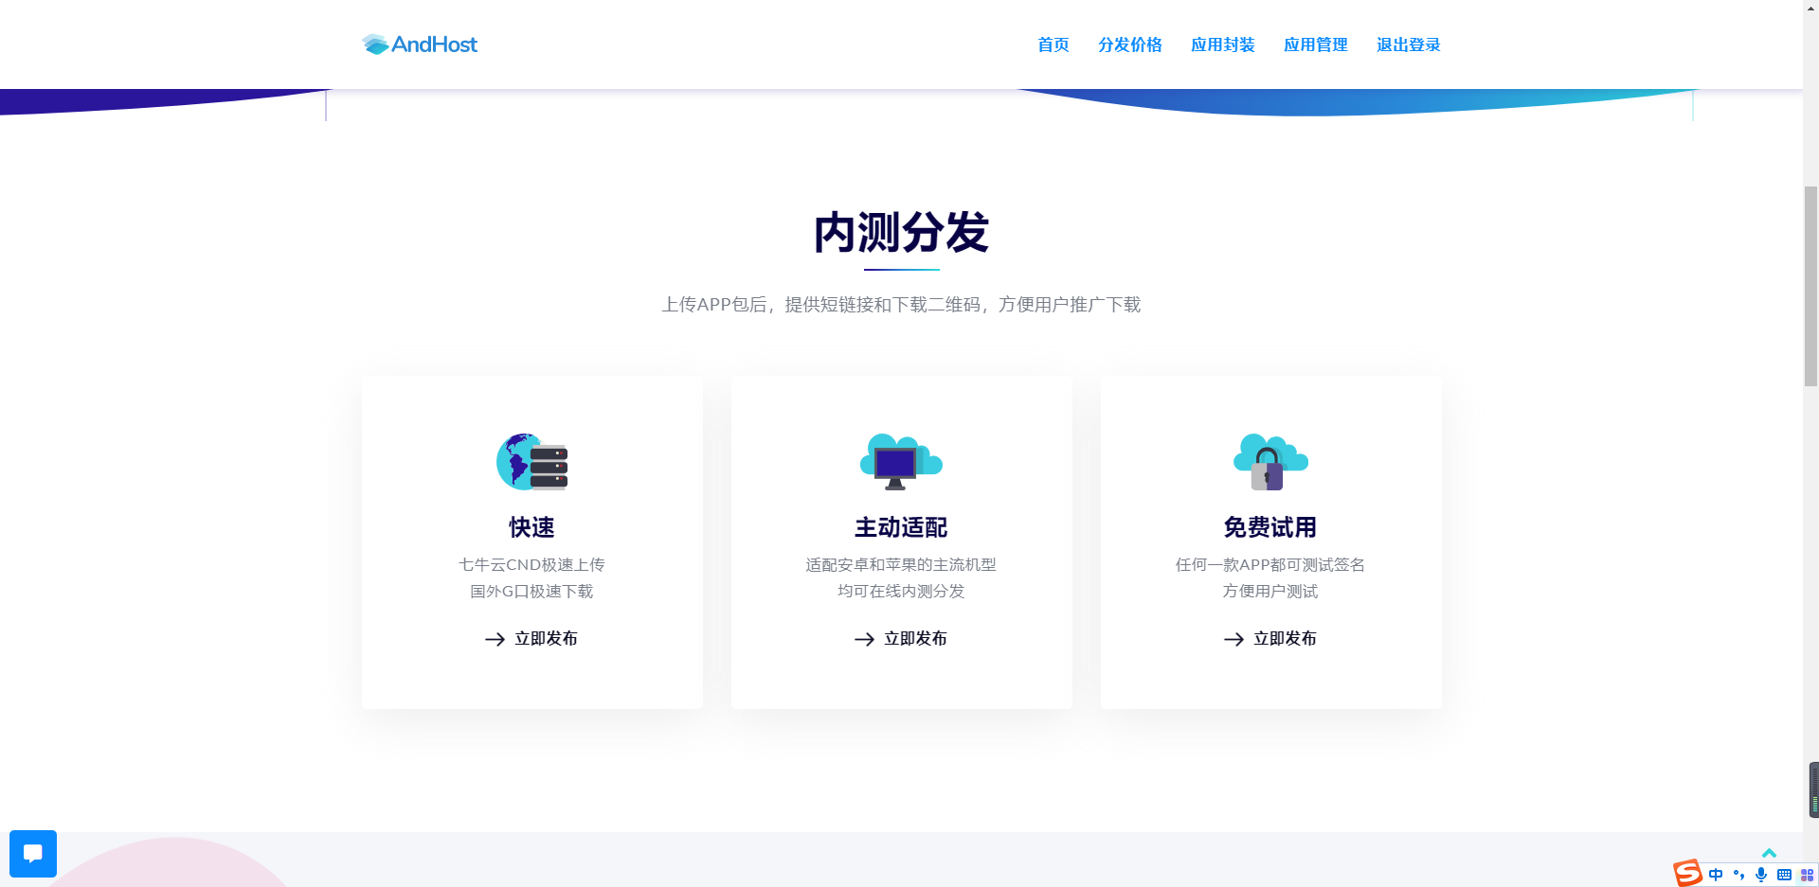Screen dimensions: 1819x887
Task: Click the cloud monitor icon
Action: coord(900,462)
